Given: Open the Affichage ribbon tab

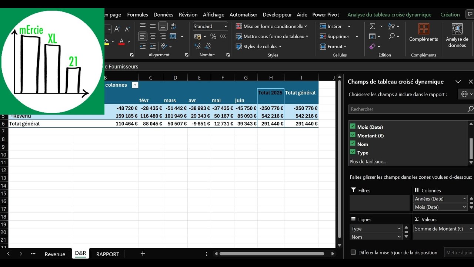Looking at the screenshot, I should (213, 14).
